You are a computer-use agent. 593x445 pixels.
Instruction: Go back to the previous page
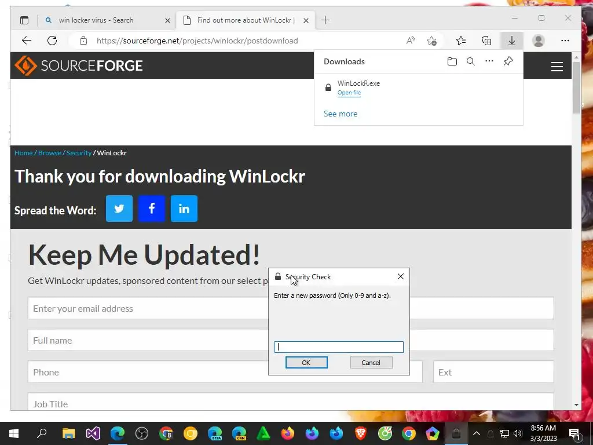point(27,41)
